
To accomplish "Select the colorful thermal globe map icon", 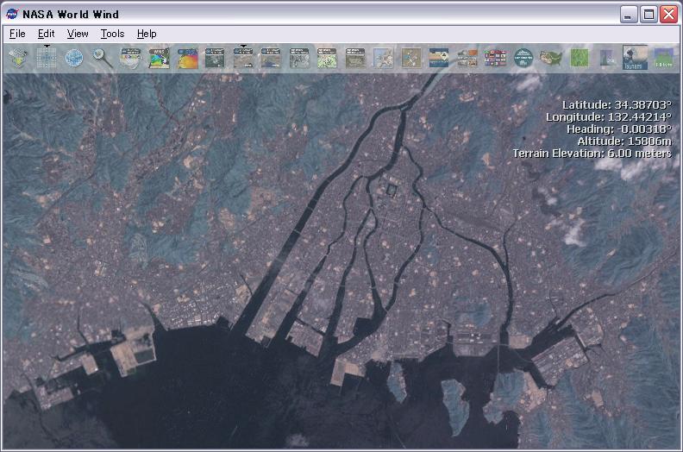I will tap(187, 58).
